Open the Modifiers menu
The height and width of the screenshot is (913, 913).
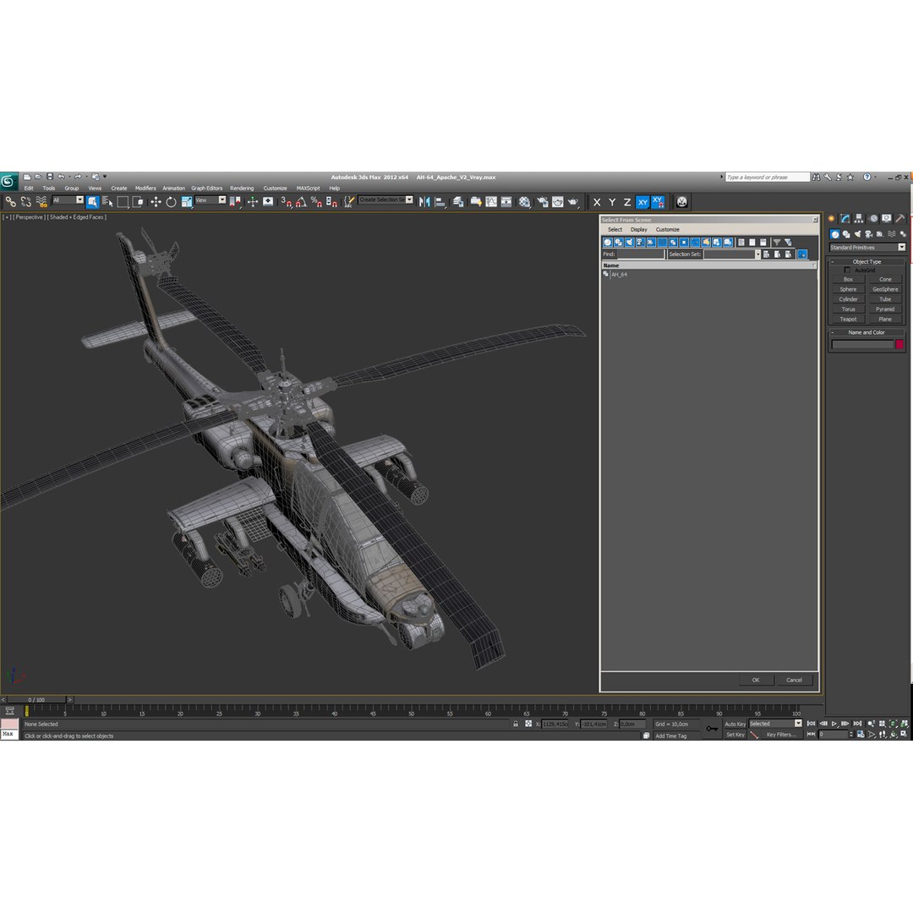coord(145,188)
